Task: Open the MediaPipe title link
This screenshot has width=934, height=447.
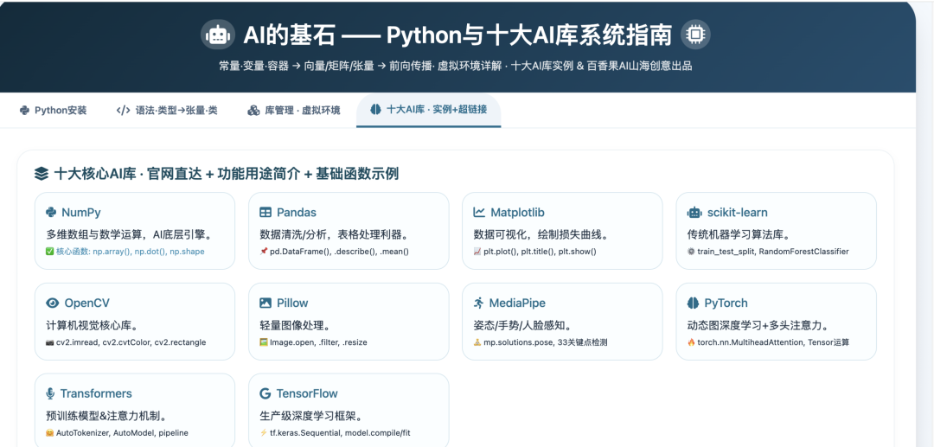Action: click(517, 303)
